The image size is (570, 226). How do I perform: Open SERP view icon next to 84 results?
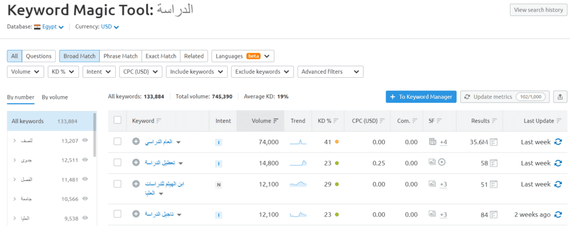tap(493, 215)
